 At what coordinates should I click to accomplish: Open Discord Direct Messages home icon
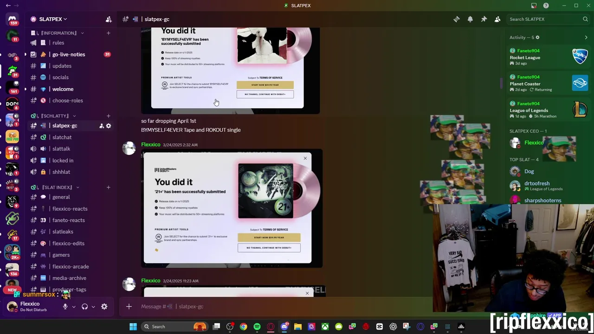12,20
